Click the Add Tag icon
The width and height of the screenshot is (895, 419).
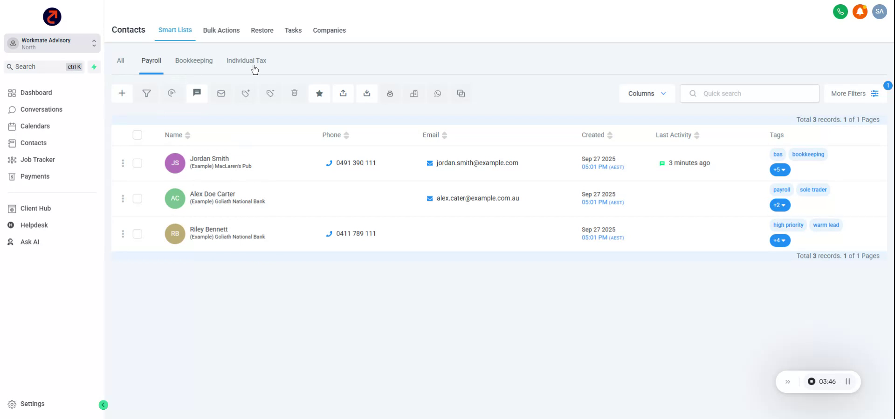[x=246, y=93]
